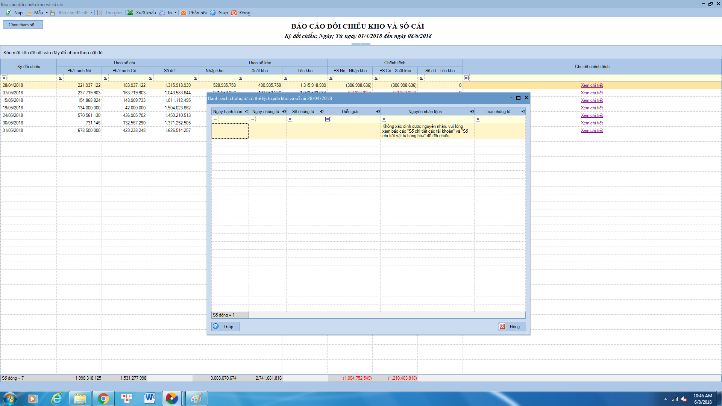This screenshot has height=406, width=722.
Task: Click the Thu gọn collapse icon
Action: [x=100, y=13]
